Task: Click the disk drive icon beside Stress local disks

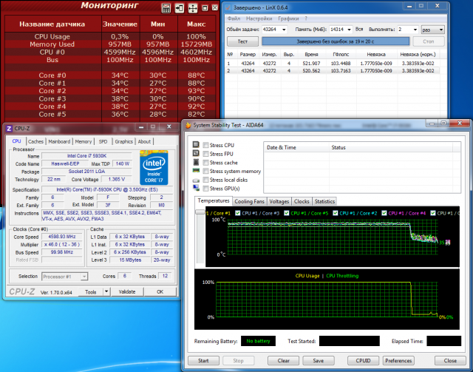Action: tap(196, 180)
